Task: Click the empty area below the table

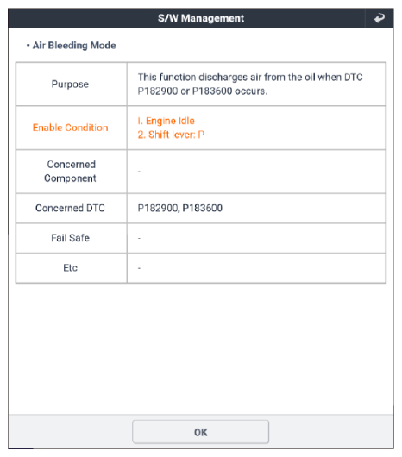Action: [200, 348]
